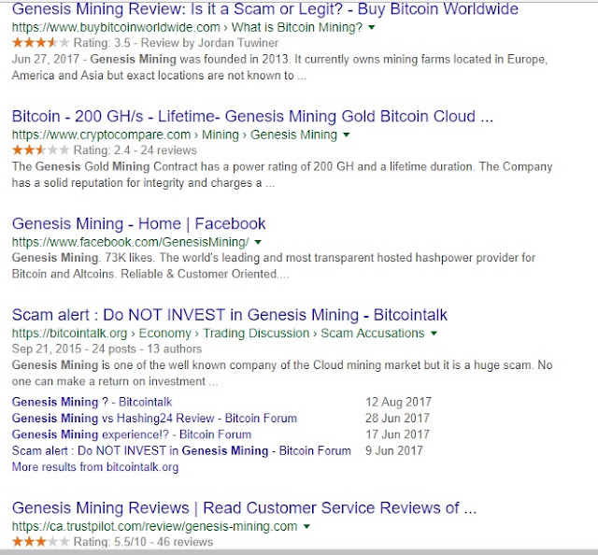598x555 pixels.
Task: Open Genesis Mining vs Hashing24 Review sitelink
Action: pos(154,418)
